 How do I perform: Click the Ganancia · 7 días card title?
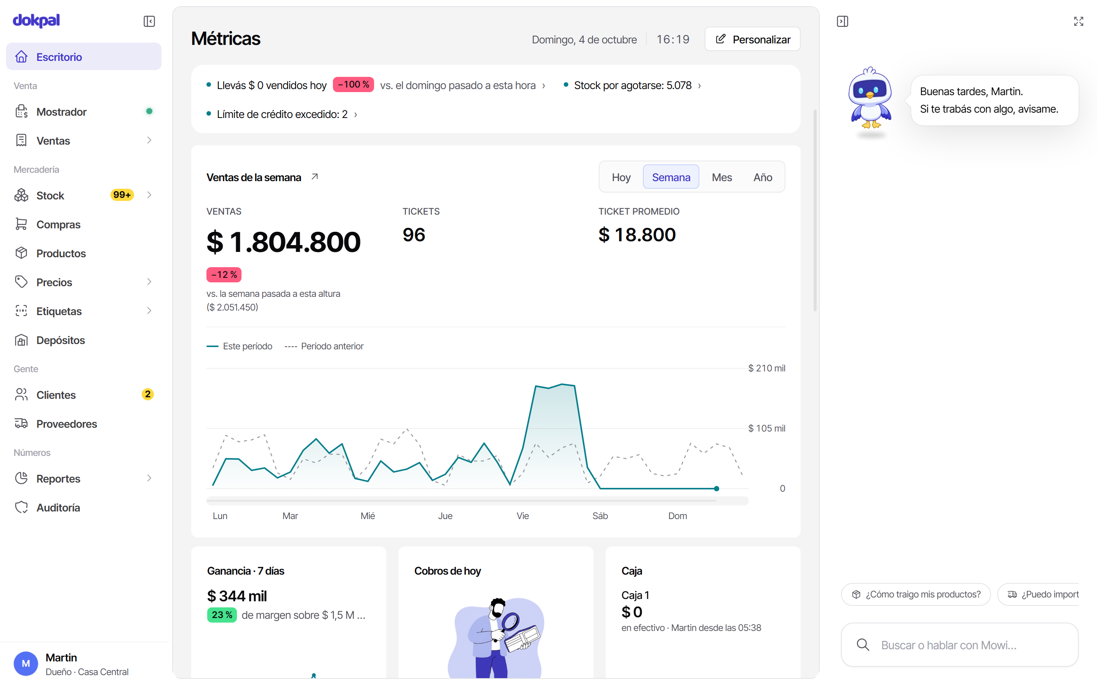pos(245,571)
